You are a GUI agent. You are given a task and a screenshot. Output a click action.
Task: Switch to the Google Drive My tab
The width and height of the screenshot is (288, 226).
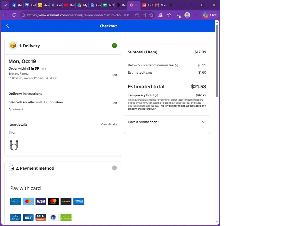click(x=82, y=5)
